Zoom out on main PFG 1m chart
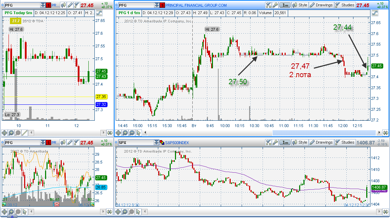Viewport: 390px width, 218px height. (132, 133)
